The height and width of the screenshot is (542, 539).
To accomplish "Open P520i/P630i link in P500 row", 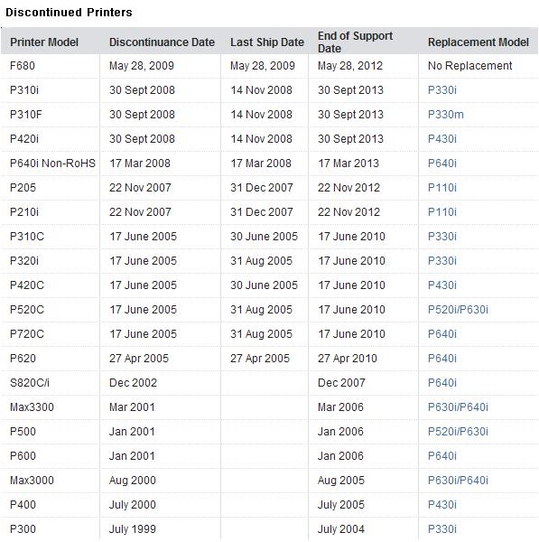I will click(x=458, y=432).
